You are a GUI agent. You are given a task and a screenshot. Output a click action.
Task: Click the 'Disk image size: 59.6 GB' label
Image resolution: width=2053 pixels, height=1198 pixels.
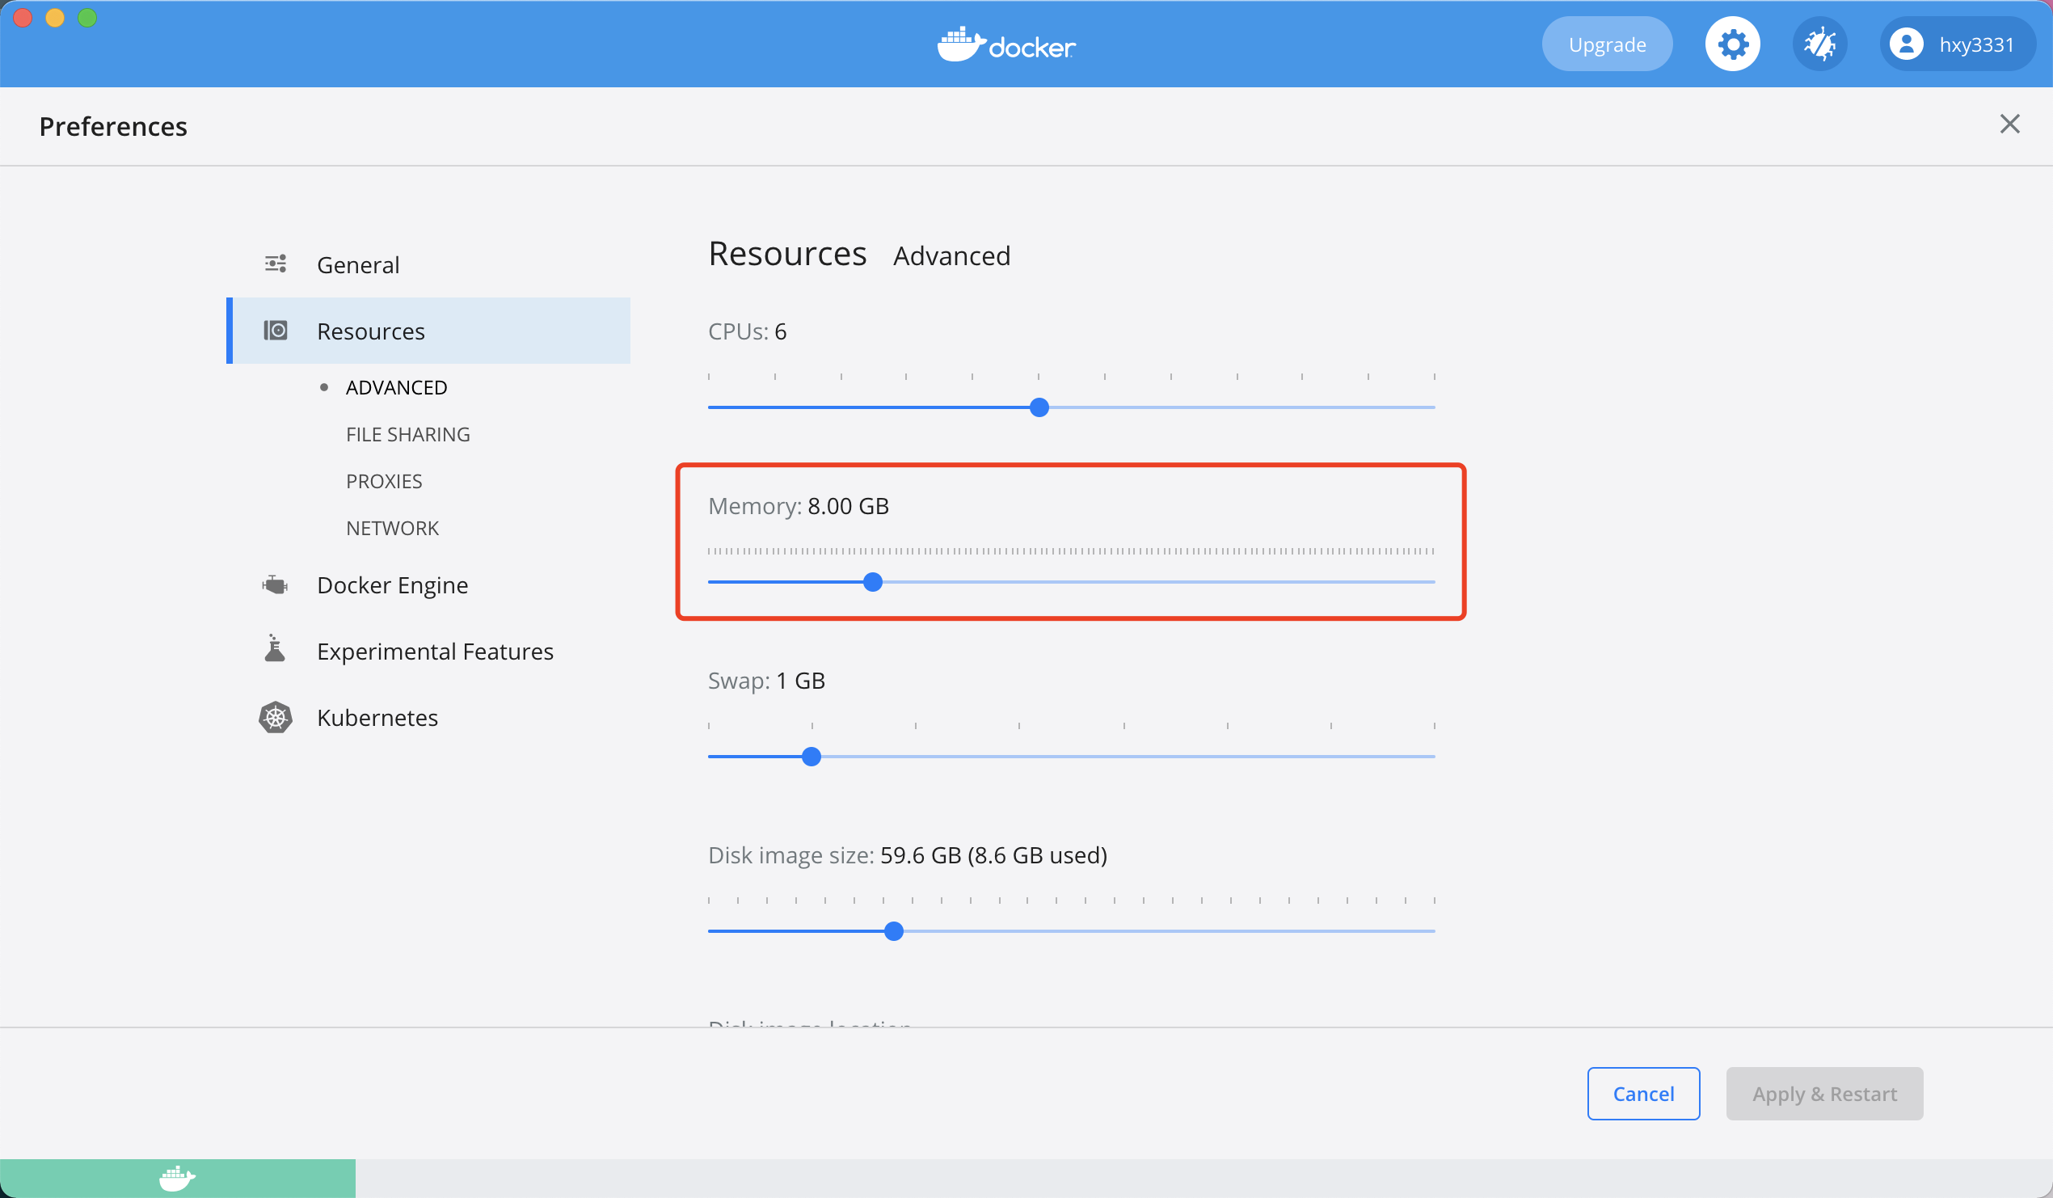pos(908,855)
